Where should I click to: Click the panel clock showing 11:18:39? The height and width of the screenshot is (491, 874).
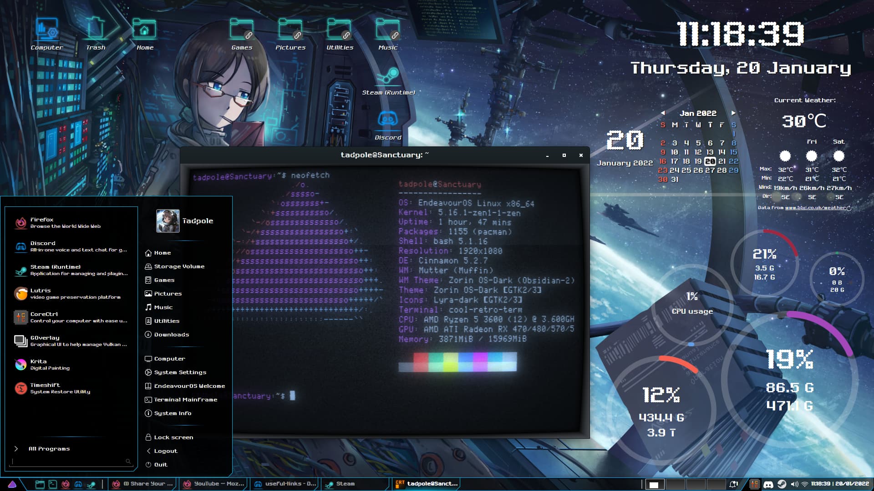tap(840, 484)
